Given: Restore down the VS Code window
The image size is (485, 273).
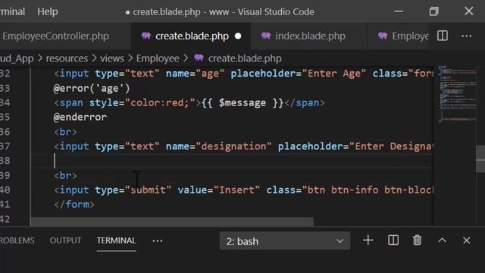Looking at the screenshot, I should 433,11.
